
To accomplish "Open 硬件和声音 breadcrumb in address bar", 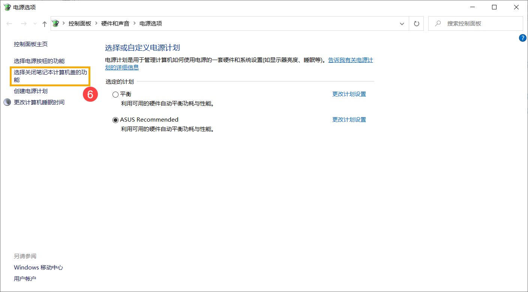I will click(115, 23).
